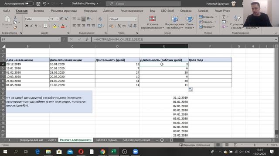
Task: Click the Center align icon
Action: (x=79, y=26)
